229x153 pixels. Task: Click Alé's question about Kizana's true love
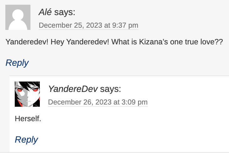coord(114,42)
